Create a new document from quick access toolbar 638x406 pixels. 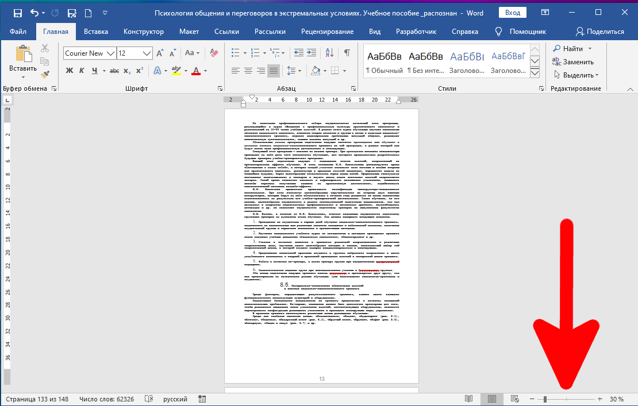point(88,13)
